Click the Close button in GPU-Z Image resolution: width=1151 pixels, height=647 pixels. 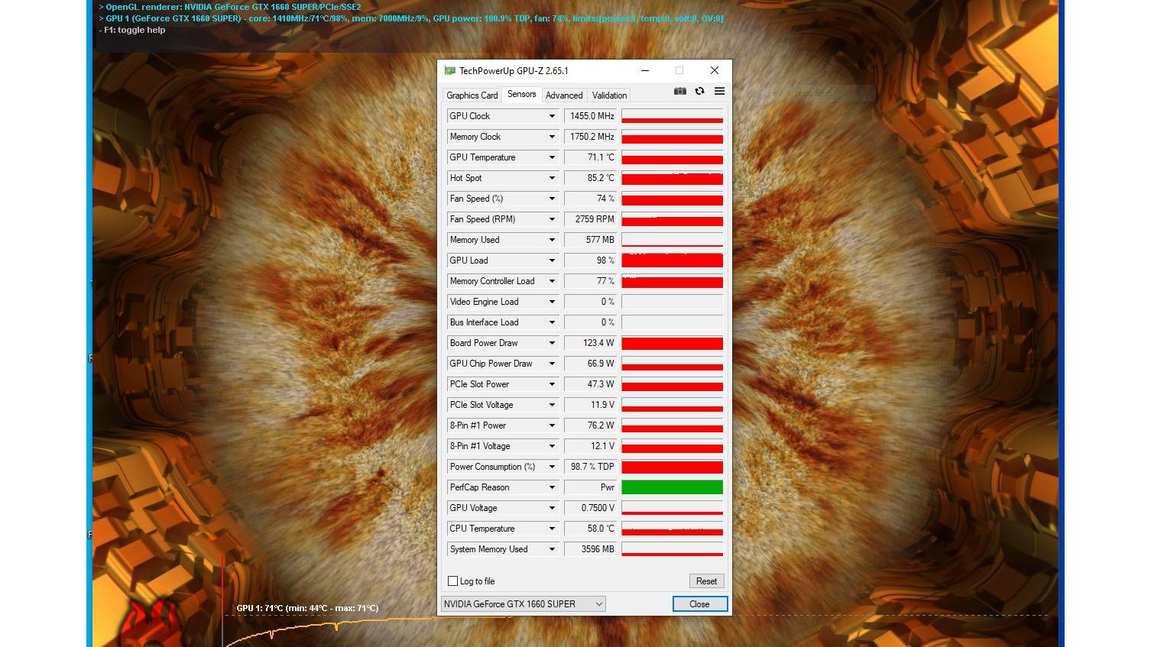click(699, 604)
